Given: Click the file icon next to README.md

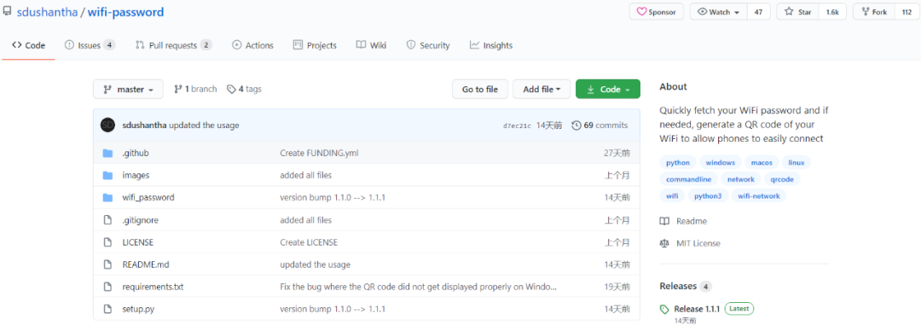Looking at the screenshot, I should [107, 265].
